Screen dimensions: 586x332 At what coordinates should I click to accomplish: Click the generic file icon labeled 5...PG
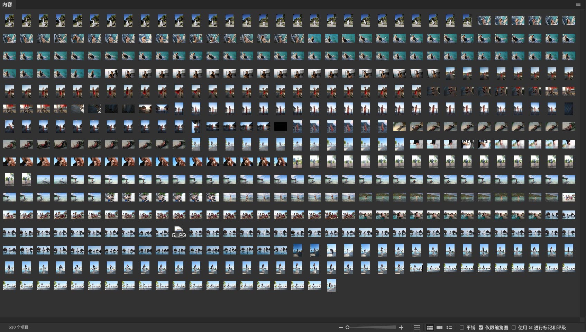point(179,232)
